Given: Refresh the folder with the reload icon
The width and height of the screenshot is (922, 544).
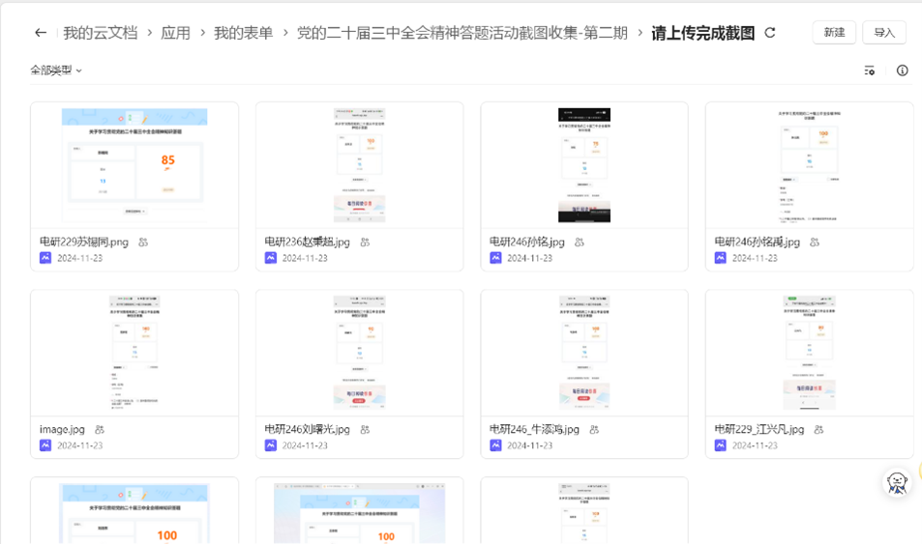Looking at the screenshot, I should pyautogui.click(x=770, y=33).
